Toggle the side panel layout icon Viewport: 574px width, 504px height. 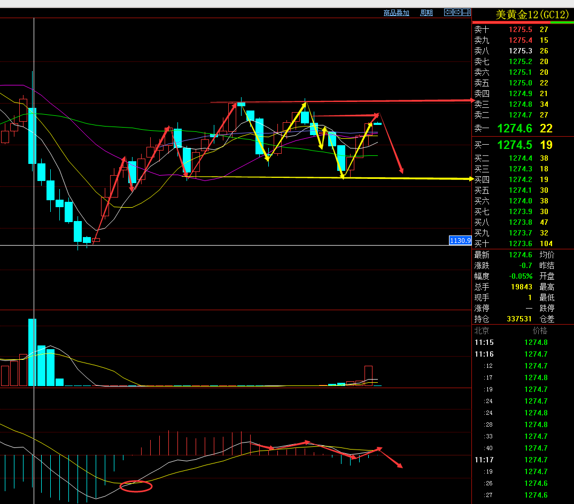pyautogui.click(x=467, y=12)
